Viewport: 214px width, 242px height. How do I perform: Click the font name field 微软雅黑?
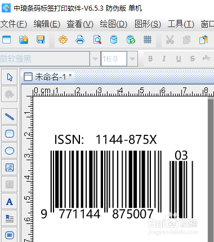click(x=44, y=59)
